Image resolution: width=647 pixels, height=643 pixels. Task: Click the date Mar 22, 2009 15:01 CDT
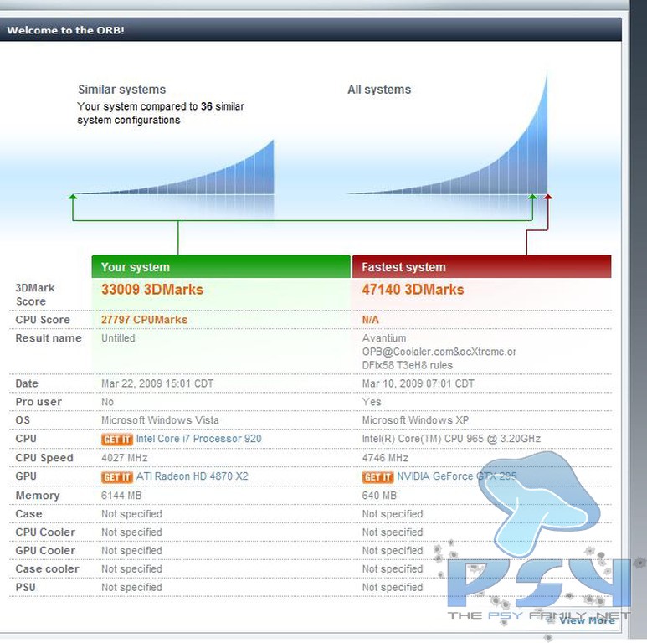(157, 383)
